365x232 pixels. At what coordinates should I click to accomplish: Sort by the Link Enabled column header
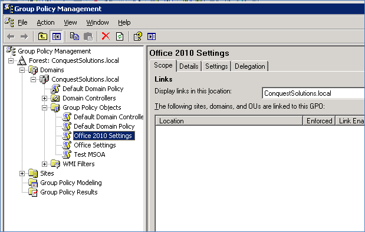coord(350,121)
